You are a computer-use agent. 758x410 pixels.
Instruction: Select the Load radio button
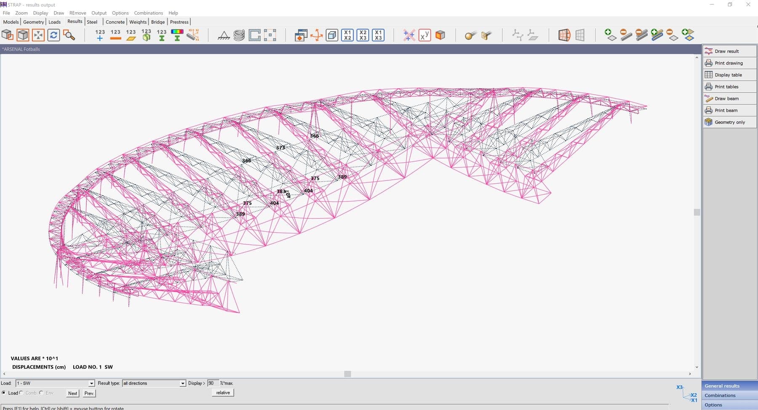(4, 393)
